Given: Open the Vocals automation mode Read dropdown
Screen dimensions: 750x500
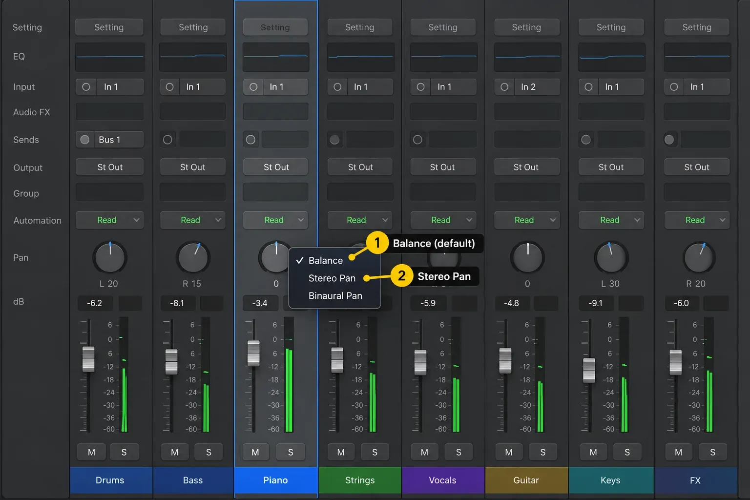Looking at the screenshot, I should 443,220.
